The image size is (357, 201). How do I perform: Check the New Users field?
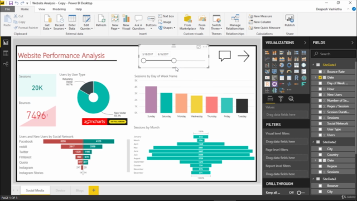tap(320, 94)
